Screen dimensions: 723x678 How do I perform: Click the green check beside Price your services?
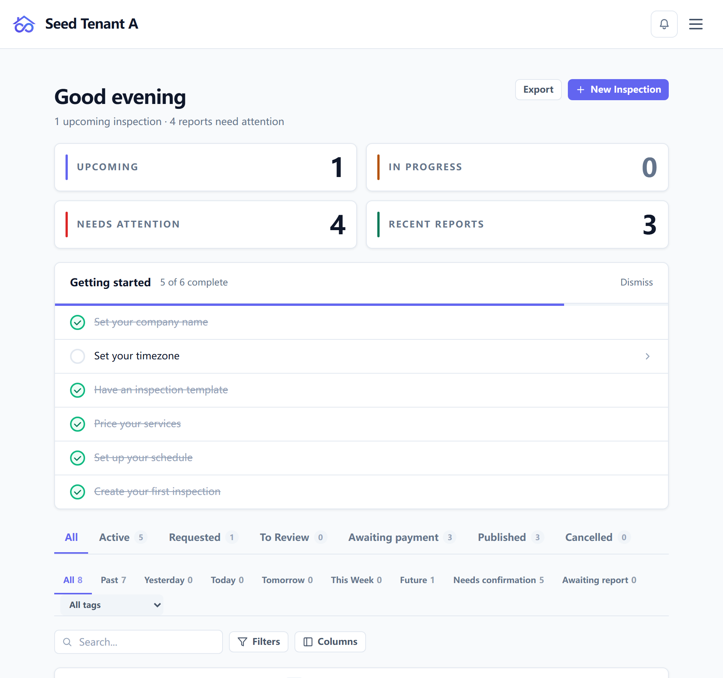coord(78,424)
